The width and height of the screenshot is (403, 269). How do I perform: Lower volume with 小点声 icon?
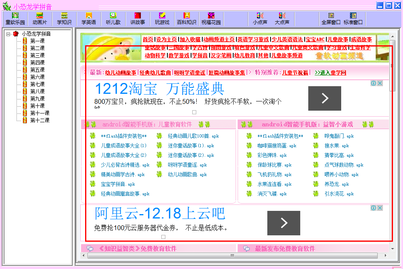click(260, 19)
